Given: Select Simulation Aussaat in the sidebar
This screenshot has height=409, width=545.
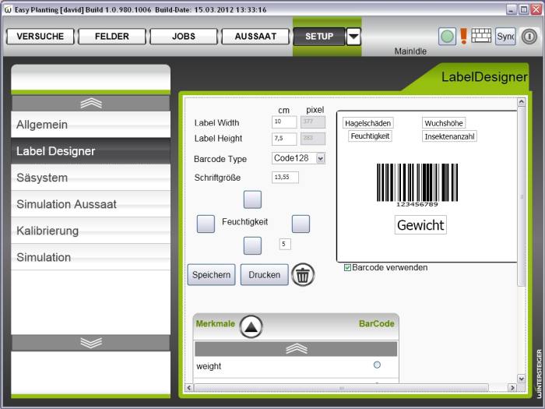Looking at the screenshot, I should (91, 204).
